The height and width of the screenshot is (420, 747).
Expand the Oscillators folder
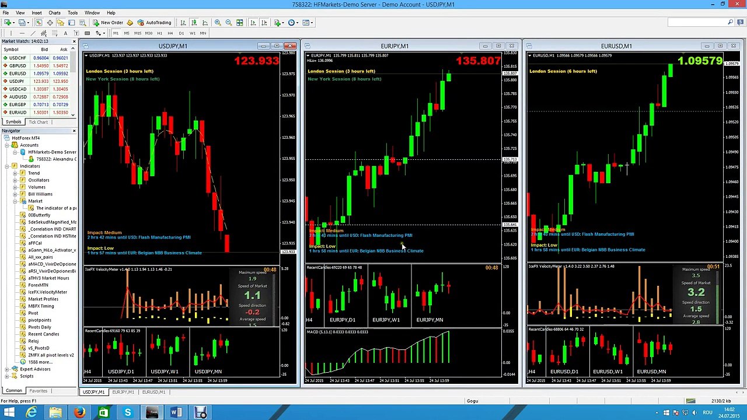(x=15, y=180)
